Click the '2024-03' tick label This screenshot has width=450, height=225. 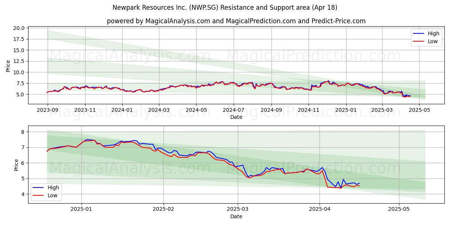click(159, 110)
